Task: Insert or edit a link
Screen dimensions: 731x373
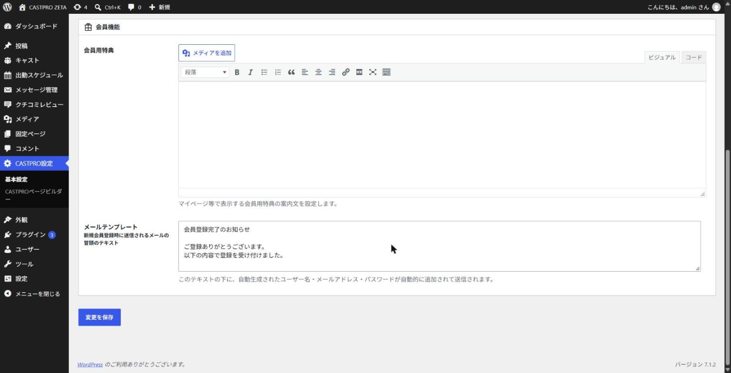Action: pyautogui.click(x=346, y=72)
